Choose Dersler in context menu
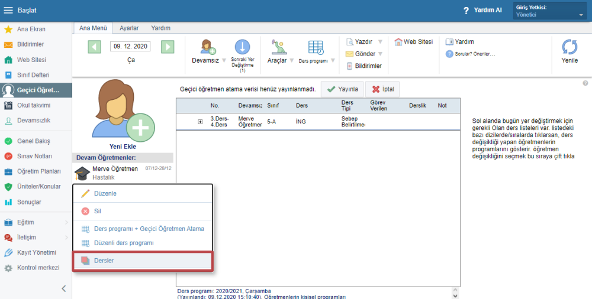592x299 pixels. 143,261
